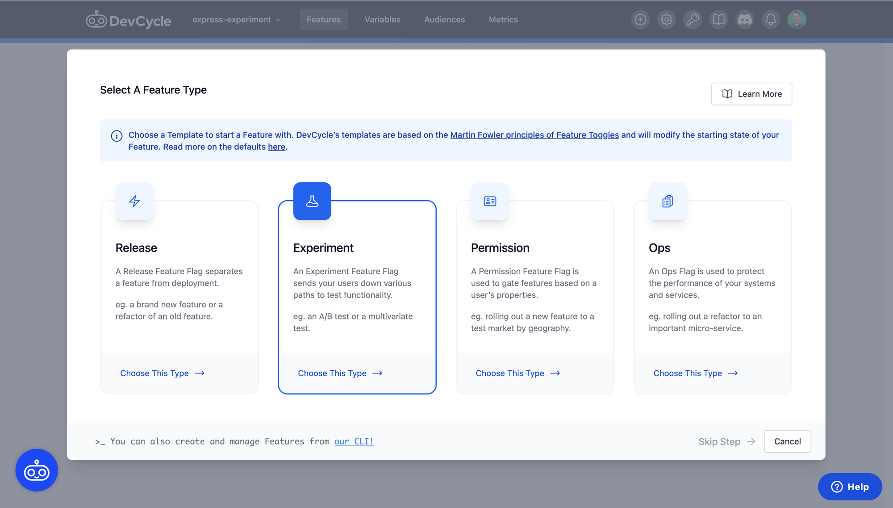Open the DevCycle robot chat bubble
The image size is (893, 508).
coord(37,470)
